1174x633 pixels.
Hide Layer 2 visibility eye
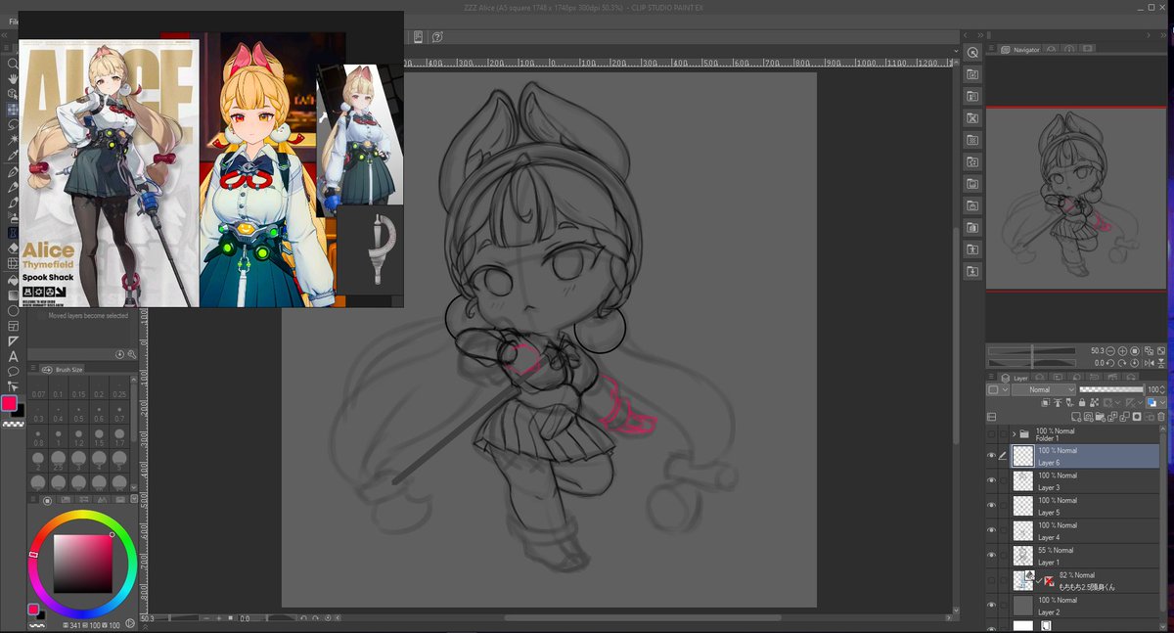tap(991, 606)
